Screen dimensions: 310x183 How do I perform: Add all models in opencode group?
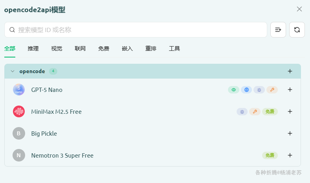(290, 71)
